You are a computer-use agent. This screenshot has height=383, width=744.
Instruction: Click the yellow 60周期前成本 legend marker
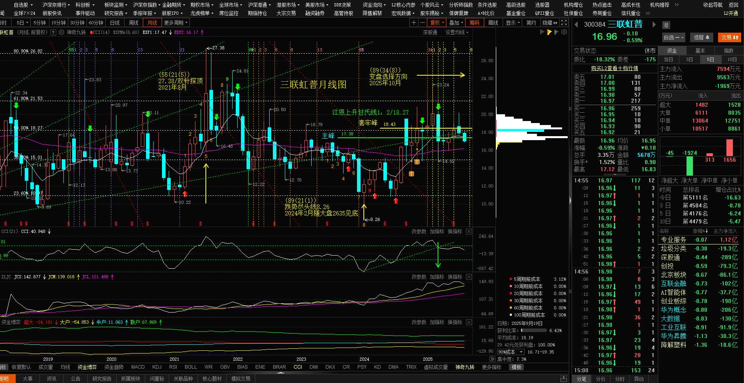pyautogui.click(x=511, y=308)
